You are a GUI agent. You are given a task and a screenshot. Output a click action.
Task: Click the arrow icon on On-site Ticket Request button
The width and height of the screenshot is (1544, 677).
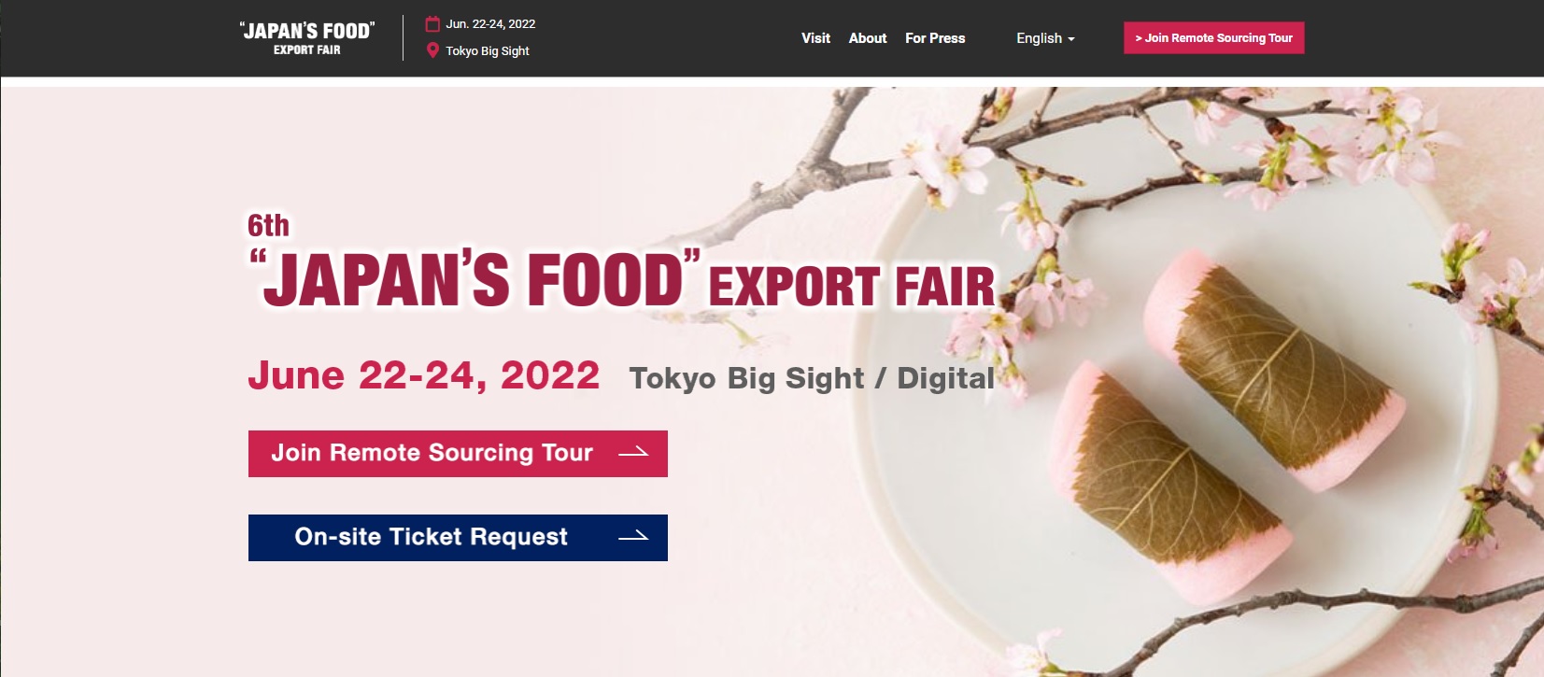633,536
